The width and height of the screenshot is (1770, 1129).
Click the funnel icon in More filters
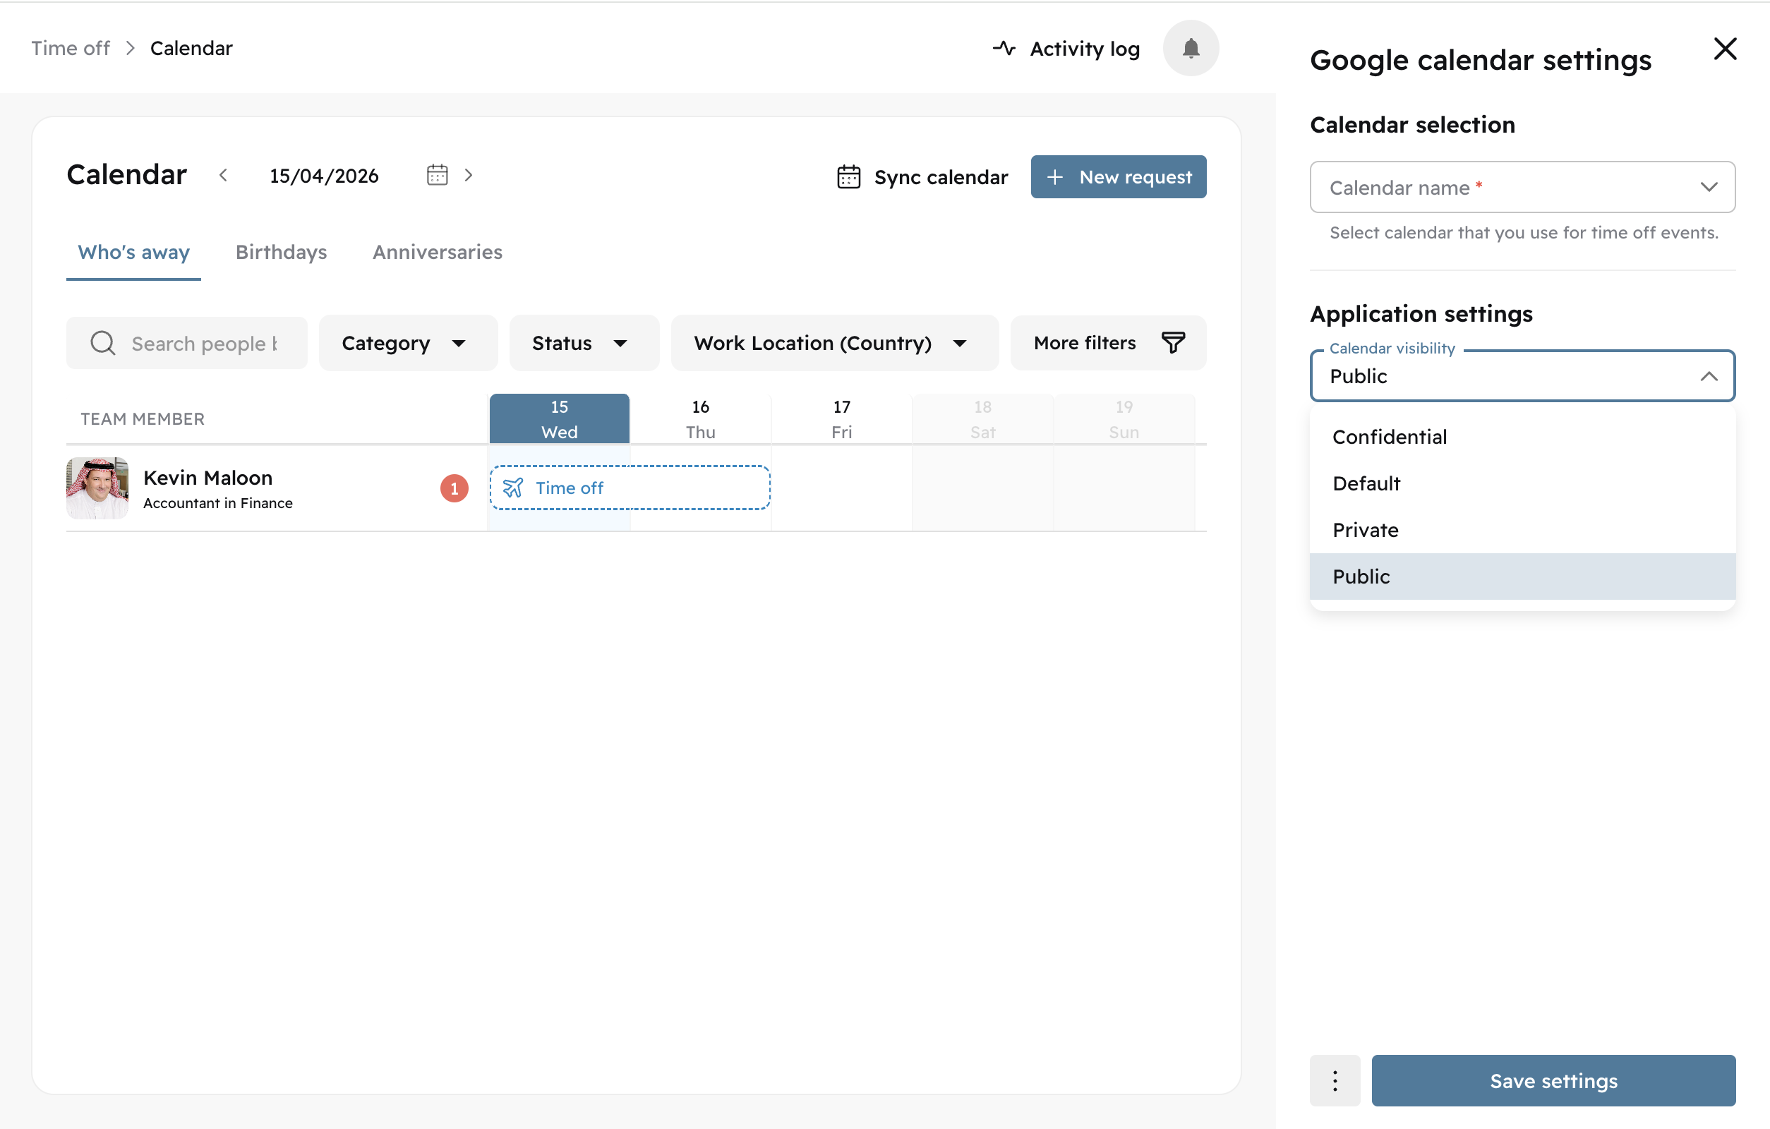pos(1172,342)
